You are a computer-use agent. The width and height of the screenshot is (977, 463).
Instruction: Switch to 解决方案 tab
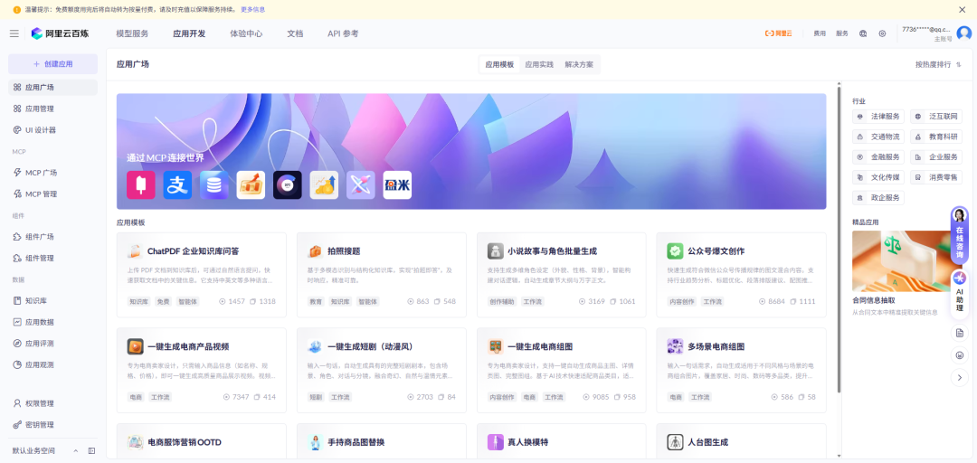pyautogui.click(x=579, y=64)
